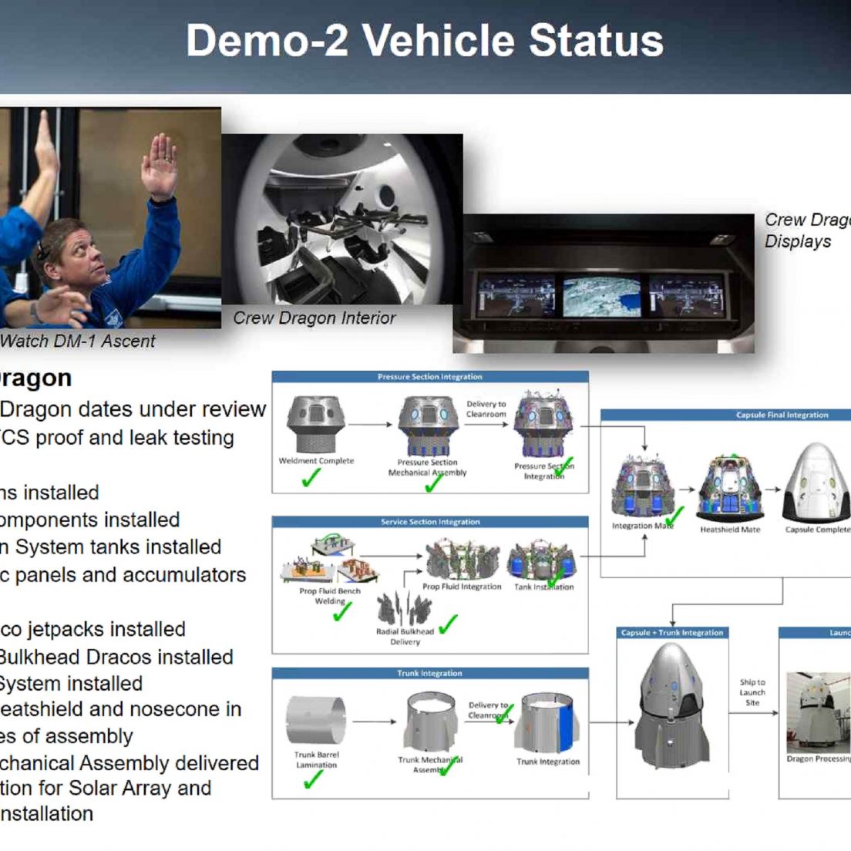Select the "Dragon Processing" label

coord(819,758)
